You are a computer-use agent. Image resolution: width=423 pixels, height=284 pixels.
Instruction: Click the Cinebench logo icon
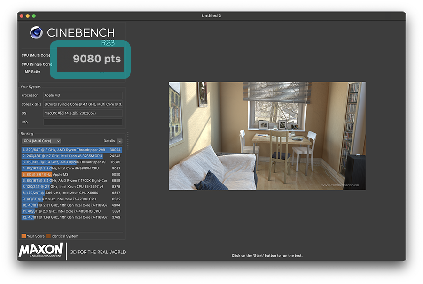[x=36, y=32]
